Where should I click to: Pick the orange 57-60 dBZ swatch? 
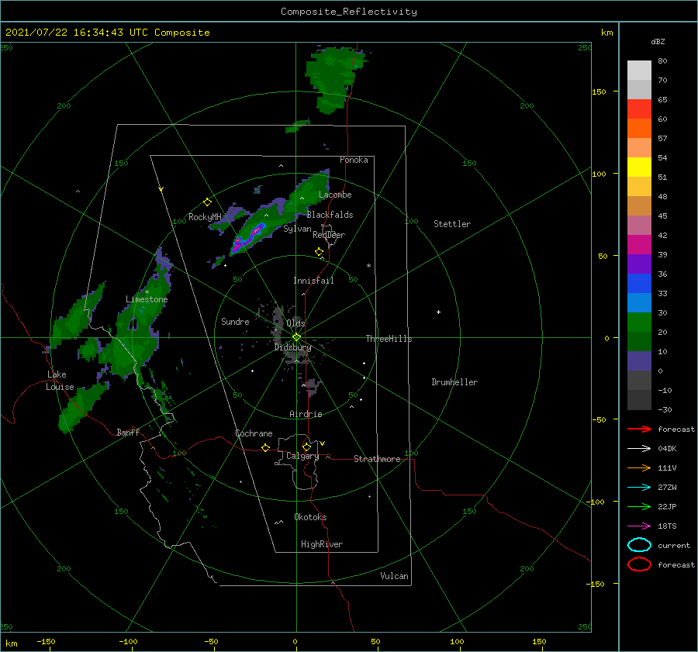[639, 129]
